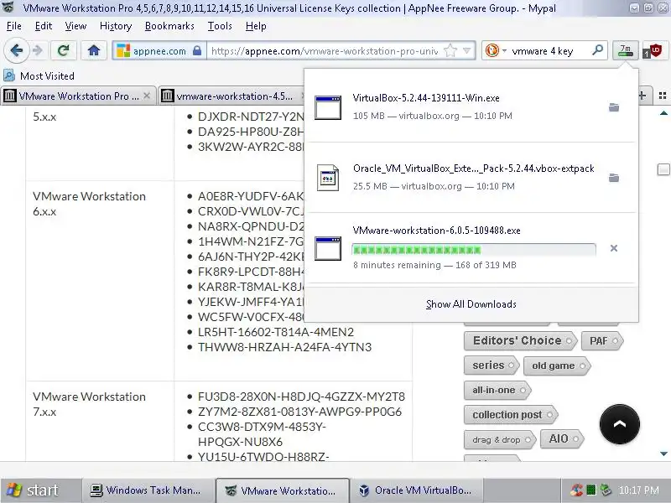The height and width of the screenshot is (503, 671).
Task: Cancel the VMware-workstation-6.0.5 download
Action: (x=614, y=248)
